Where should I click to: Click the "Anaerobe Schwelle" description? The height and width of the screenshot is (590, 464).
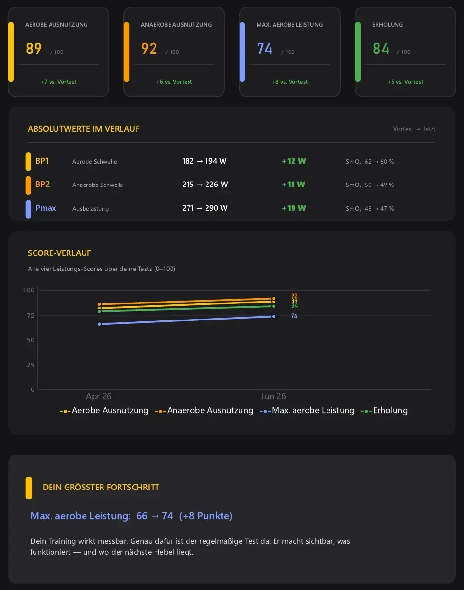(98, 185)
